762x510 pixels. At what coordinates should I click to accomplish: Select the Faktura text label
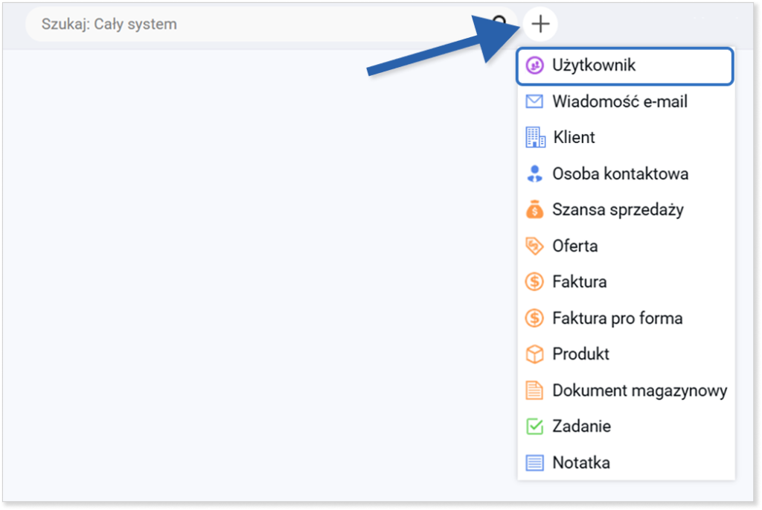click(579, 282)
